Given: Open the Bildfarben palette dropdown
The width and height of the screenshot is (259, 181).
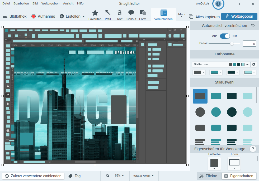Looking at the screenshot, I should point(247,65).
